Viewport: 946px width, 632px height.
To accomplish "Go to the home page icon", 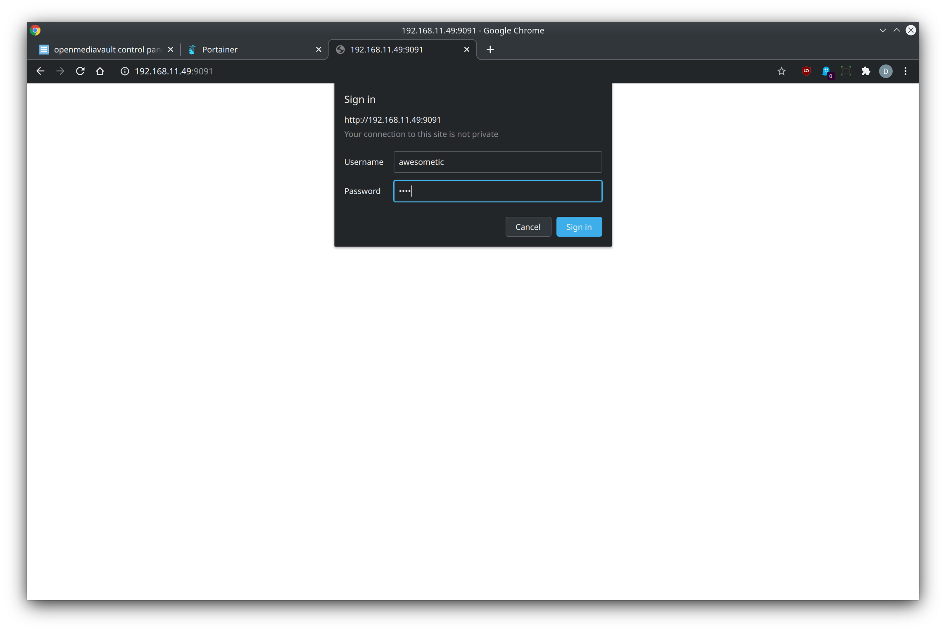I will 100,71.
